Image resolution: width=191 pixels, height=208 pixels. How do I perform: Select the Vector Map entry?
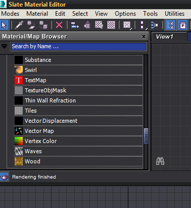(x=78, y=131)
